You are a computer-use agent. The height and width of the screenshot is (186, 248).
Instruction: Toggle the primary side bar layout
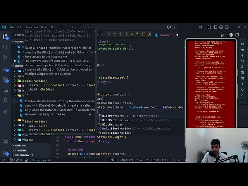(215, 27)
